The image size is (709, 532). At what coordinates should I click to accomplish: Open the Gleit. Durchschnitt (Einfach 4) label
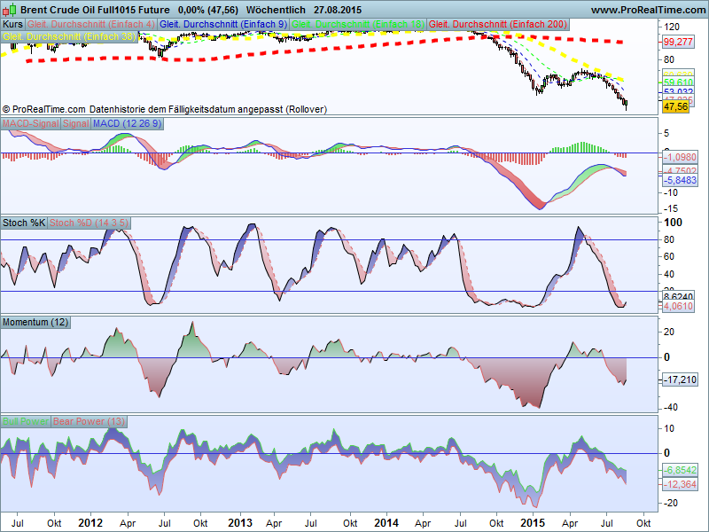coord(91,25)
